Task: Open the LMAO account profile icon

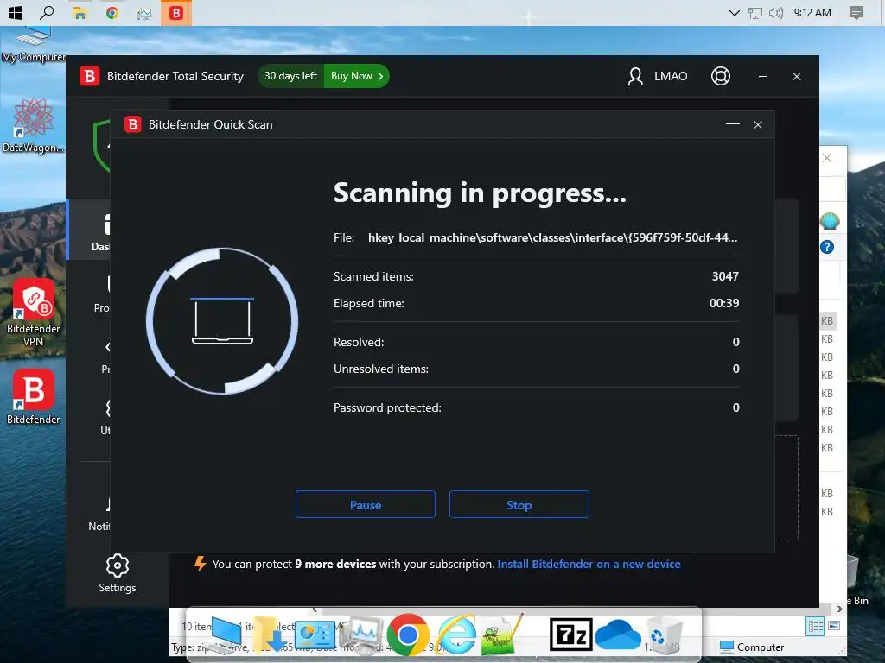Action: (635, 76)
